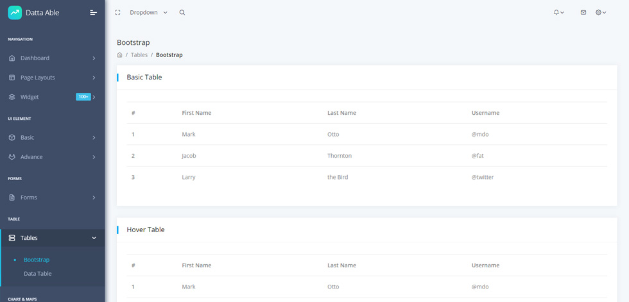Click First Name header in Hover Table
The height and width of the screenshot is (302, 629).
196,265
